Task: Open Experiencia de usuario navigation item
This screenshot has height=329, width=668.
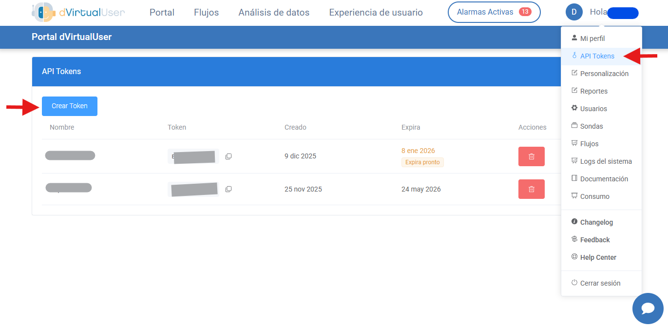Action: click(x=376, y=13)
